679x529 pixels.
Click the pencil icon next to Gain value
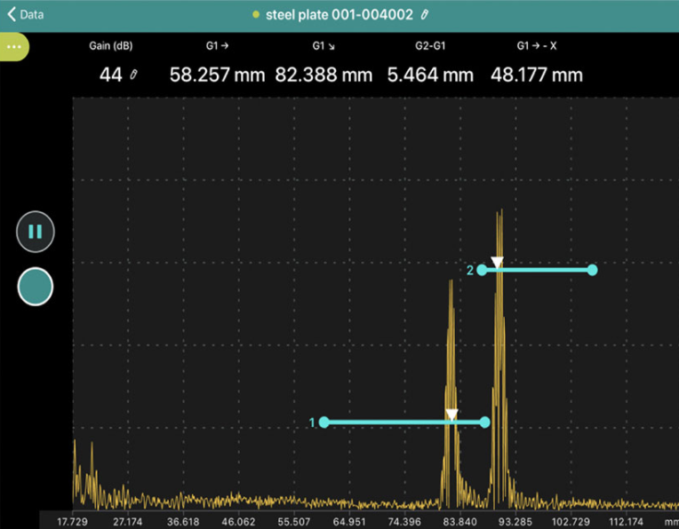(x=133, y=75)
